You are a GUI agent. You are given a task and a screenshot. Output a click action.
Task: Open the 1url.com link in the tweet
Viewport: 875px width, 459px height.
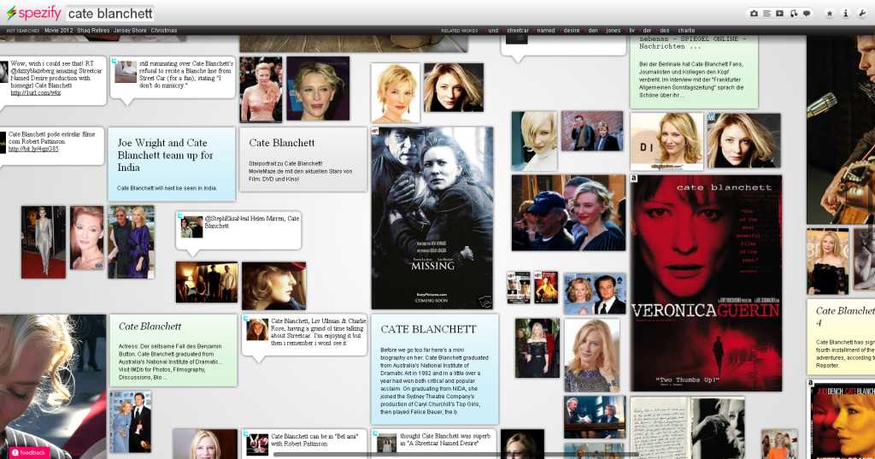(x=36, y=92)
